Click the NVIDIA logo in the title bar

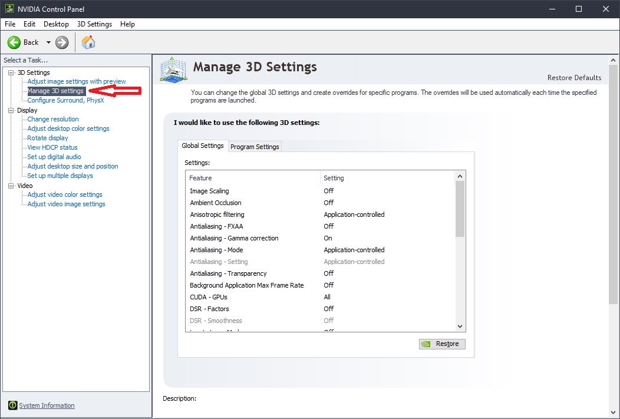click(x=8, y=8)
